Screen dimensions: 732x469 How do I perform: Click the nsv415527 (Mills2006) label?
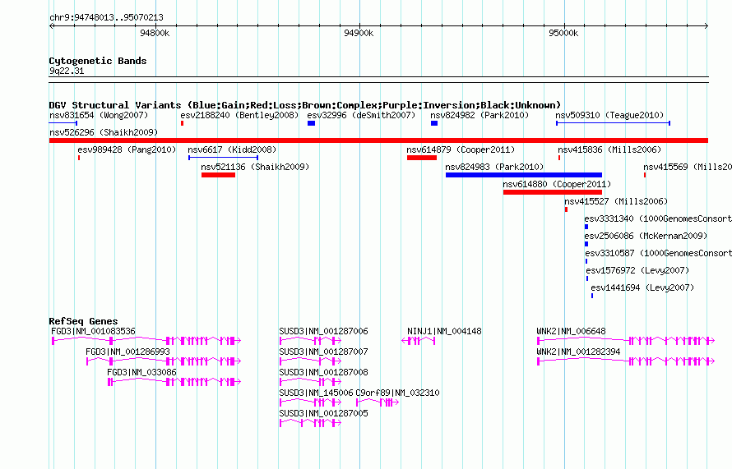click(616, 201)
